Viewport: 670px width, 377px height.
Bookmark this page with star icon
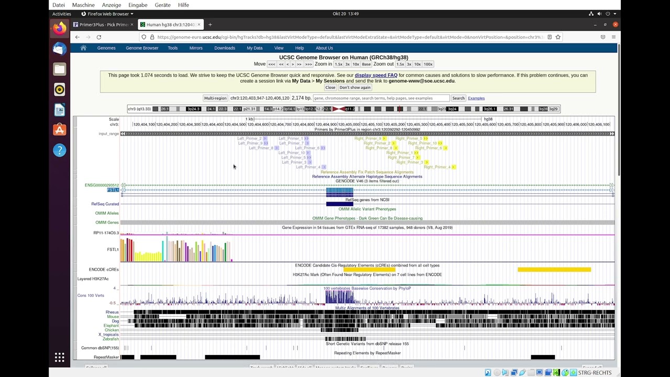tap(558, 37)
